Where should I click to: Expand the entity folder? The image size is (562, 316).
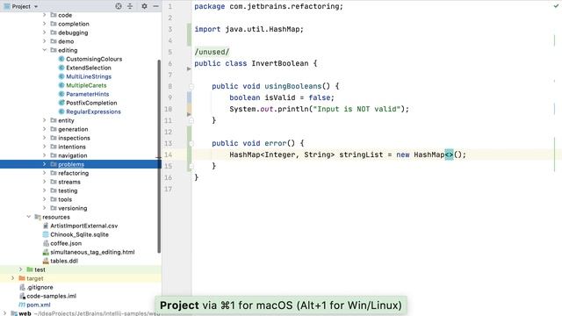45,120
